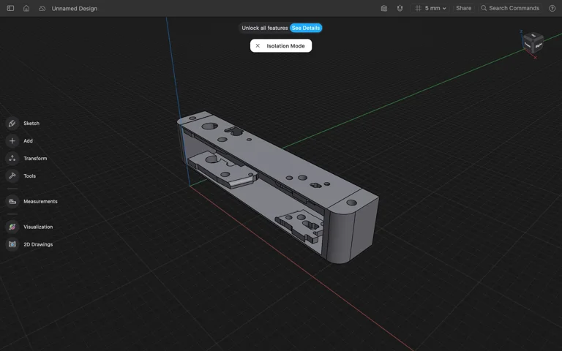
Task: Click the Share button
Action: pos(463,9)
